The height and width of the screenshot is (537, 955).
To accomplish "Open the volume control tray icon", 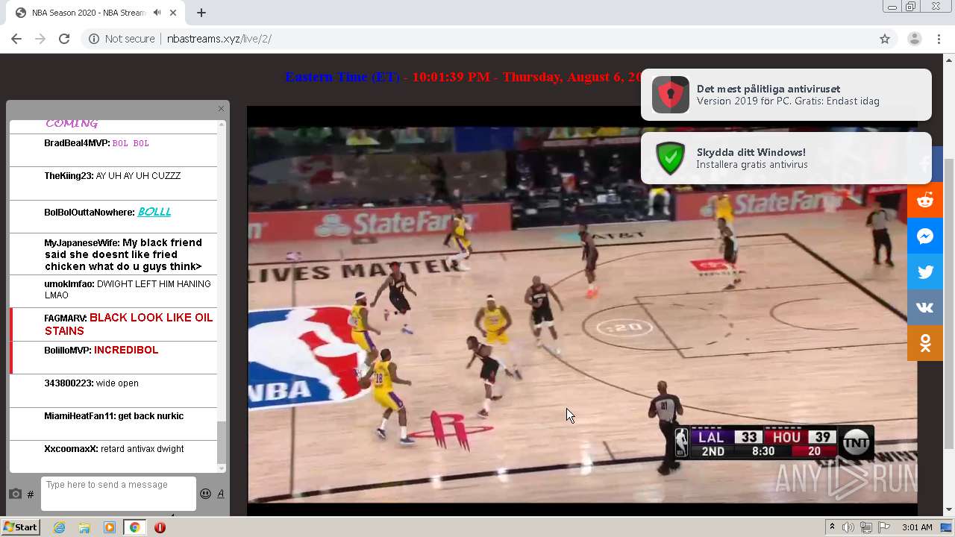I will click(x=848, y=527).
